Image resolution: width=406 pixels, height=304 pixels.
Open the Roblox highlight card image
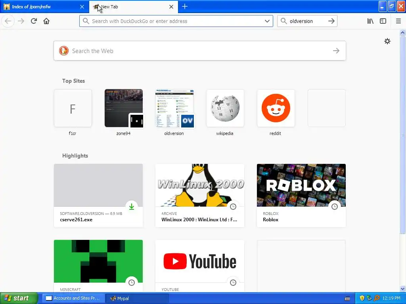301,185
